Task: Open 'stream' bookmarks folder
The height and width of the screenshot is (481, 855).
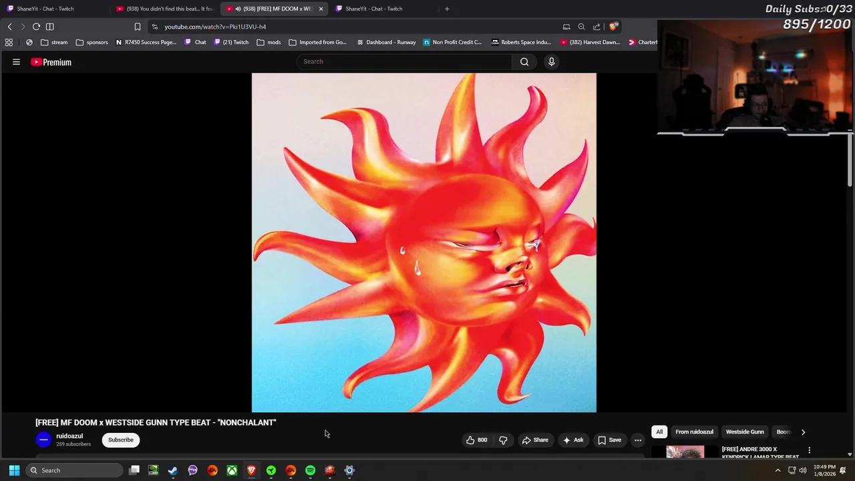Action: 54,42
